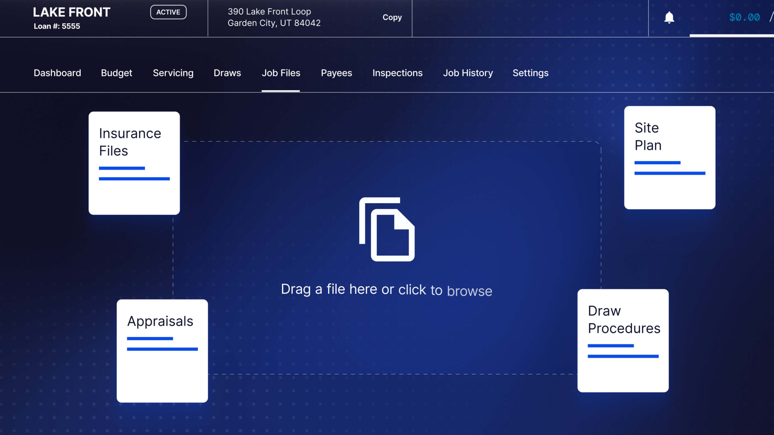Click the ACTIVE status badge
The image size is (774, 435).
point(168,12)
